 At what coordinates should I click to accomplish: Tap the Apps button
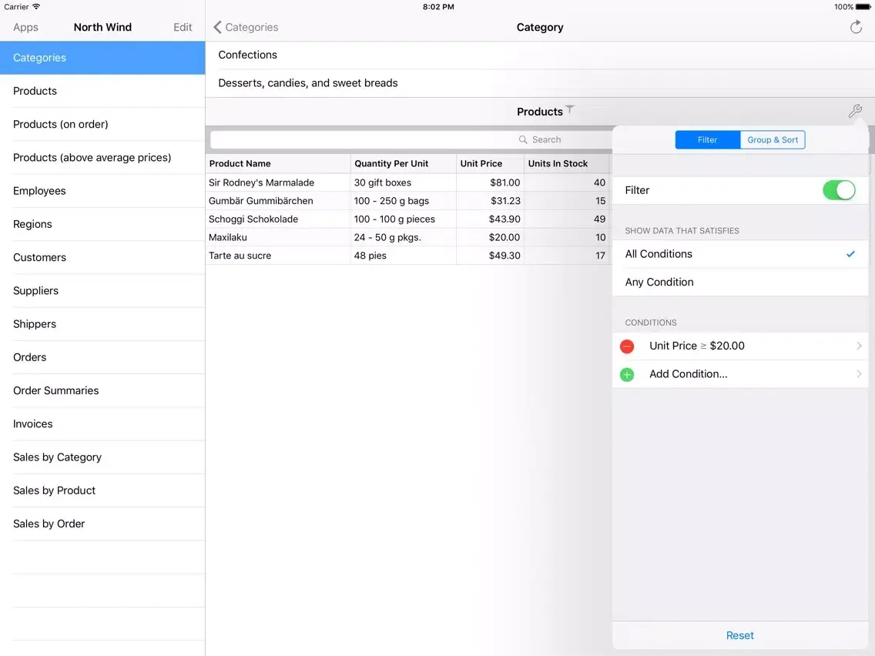click(x=25, y=27)
